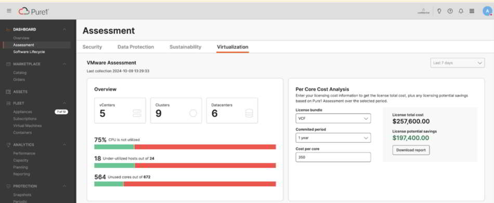Open the Committed period dropdown
Viewport: 494px width, 203px height.
click(333, 138)
